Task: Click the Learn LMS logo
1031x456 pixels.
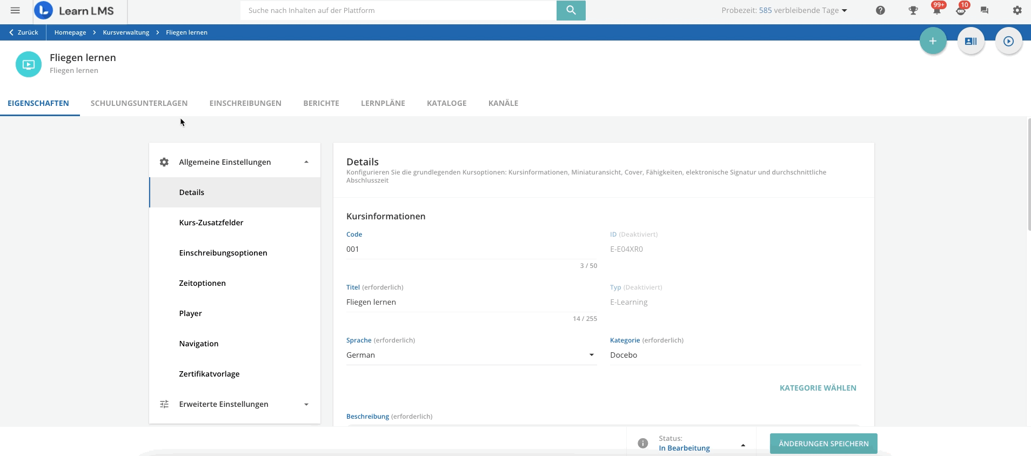Action: (74, 10)
